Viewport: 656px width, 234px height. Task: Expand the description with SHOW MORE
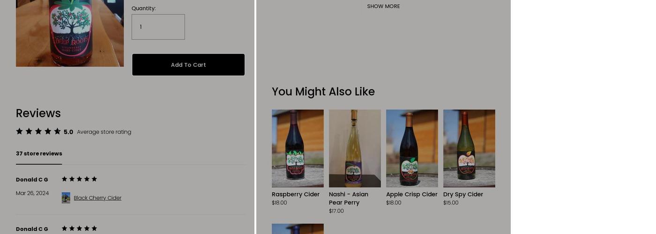(x=383, y=7)
